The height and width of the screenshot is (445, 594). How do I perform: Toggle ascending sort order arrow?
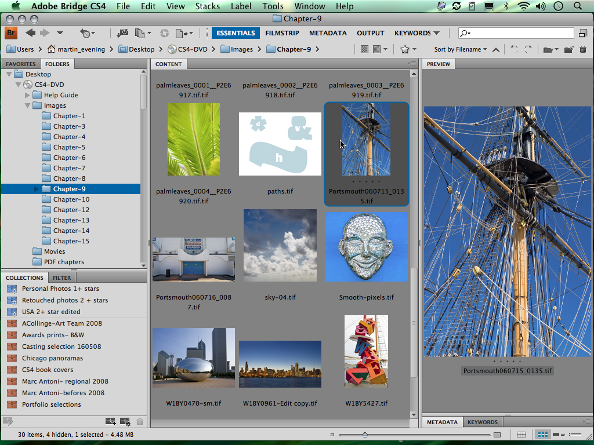496,50
